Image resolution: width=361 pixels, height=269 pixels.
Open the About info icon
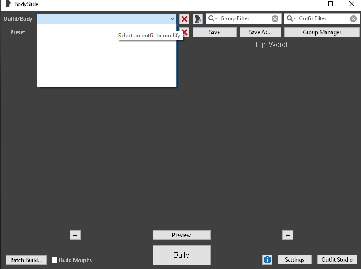click(267, 260)
